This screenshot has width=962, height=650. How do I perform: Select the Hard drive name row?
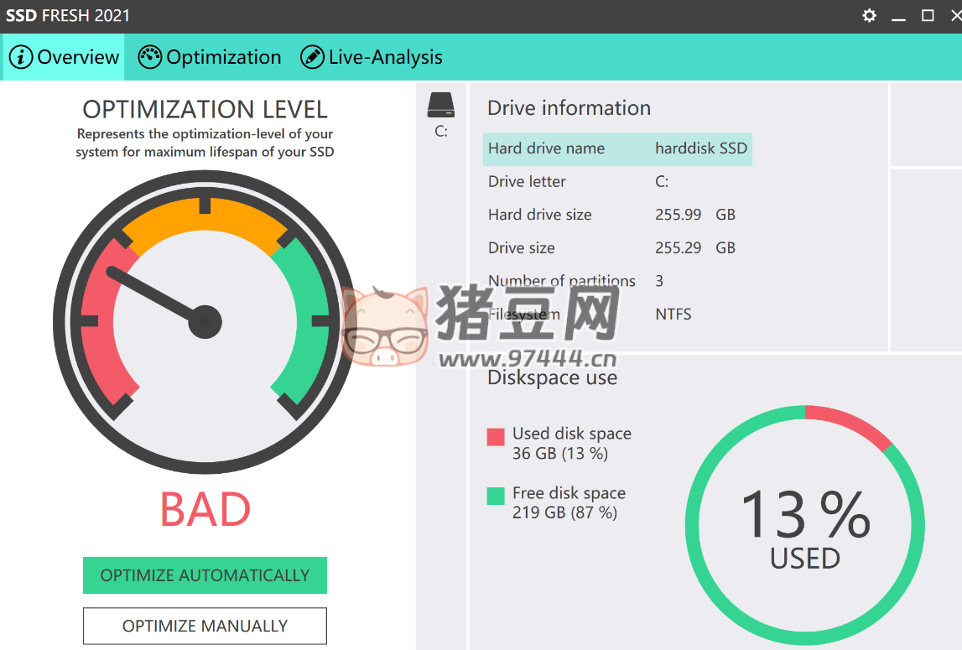(617, 148)
